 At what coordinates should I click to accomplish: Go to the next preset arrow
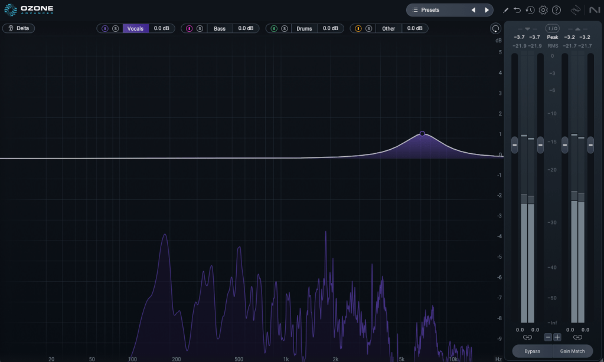487,10
